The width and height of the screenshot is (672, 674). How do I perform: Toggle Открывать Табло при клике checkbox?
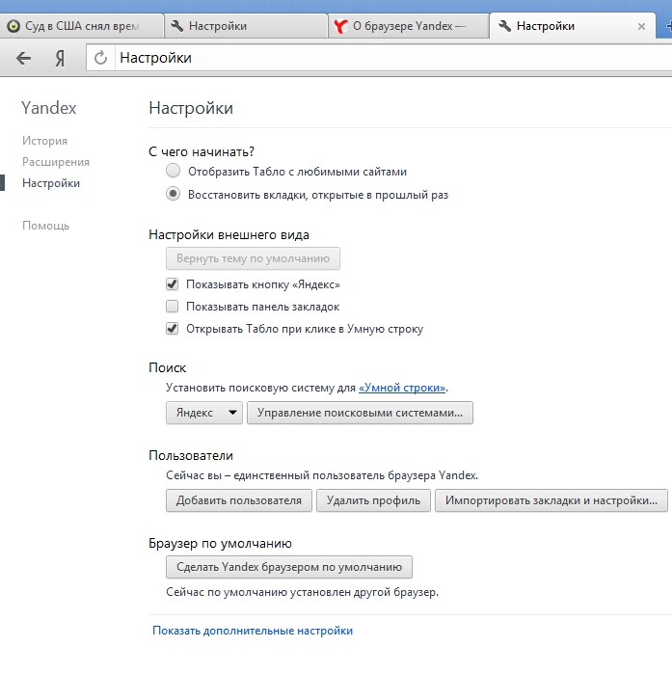[x=173, y=329]
